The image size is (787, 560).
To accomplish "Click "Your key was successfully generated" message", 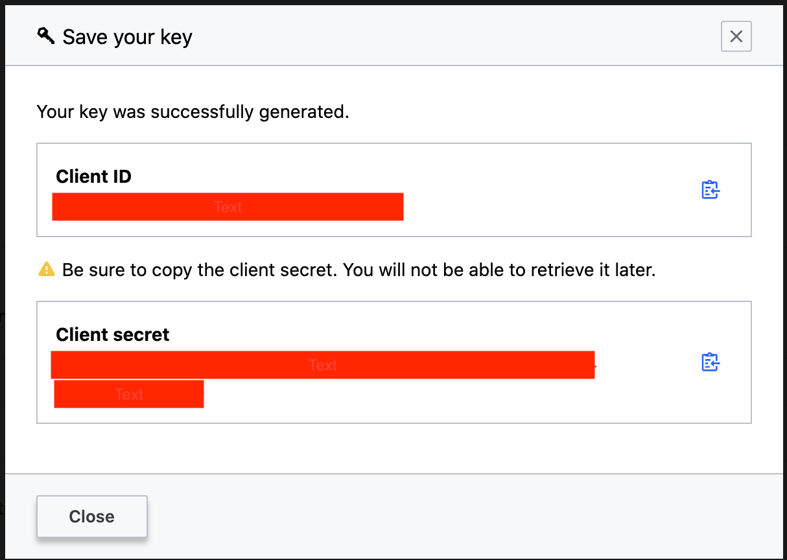I will (x=193, y=111).
